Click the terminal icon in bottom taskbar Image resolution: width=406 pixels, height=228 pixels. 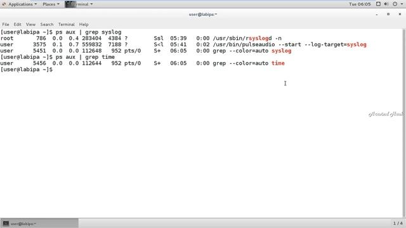pos(6,224)
